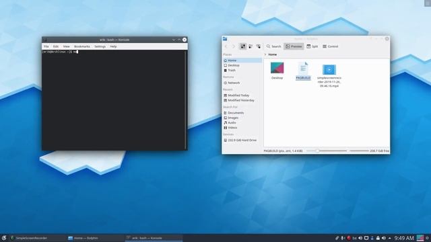Toggle the Preview button in Dolphin
Screen dimensions: 431x242
[294, 46]
